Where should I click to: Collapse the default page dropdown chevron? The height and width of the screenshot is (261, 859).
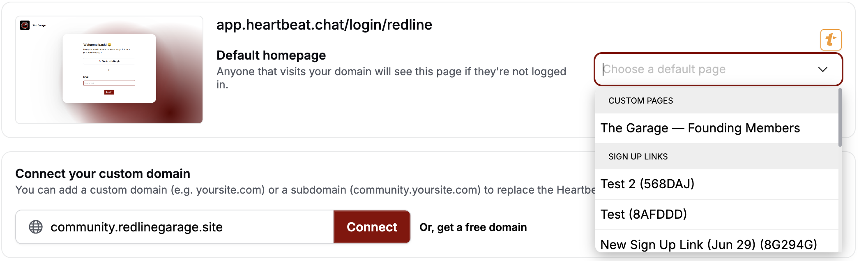click(x=822, y=69)
